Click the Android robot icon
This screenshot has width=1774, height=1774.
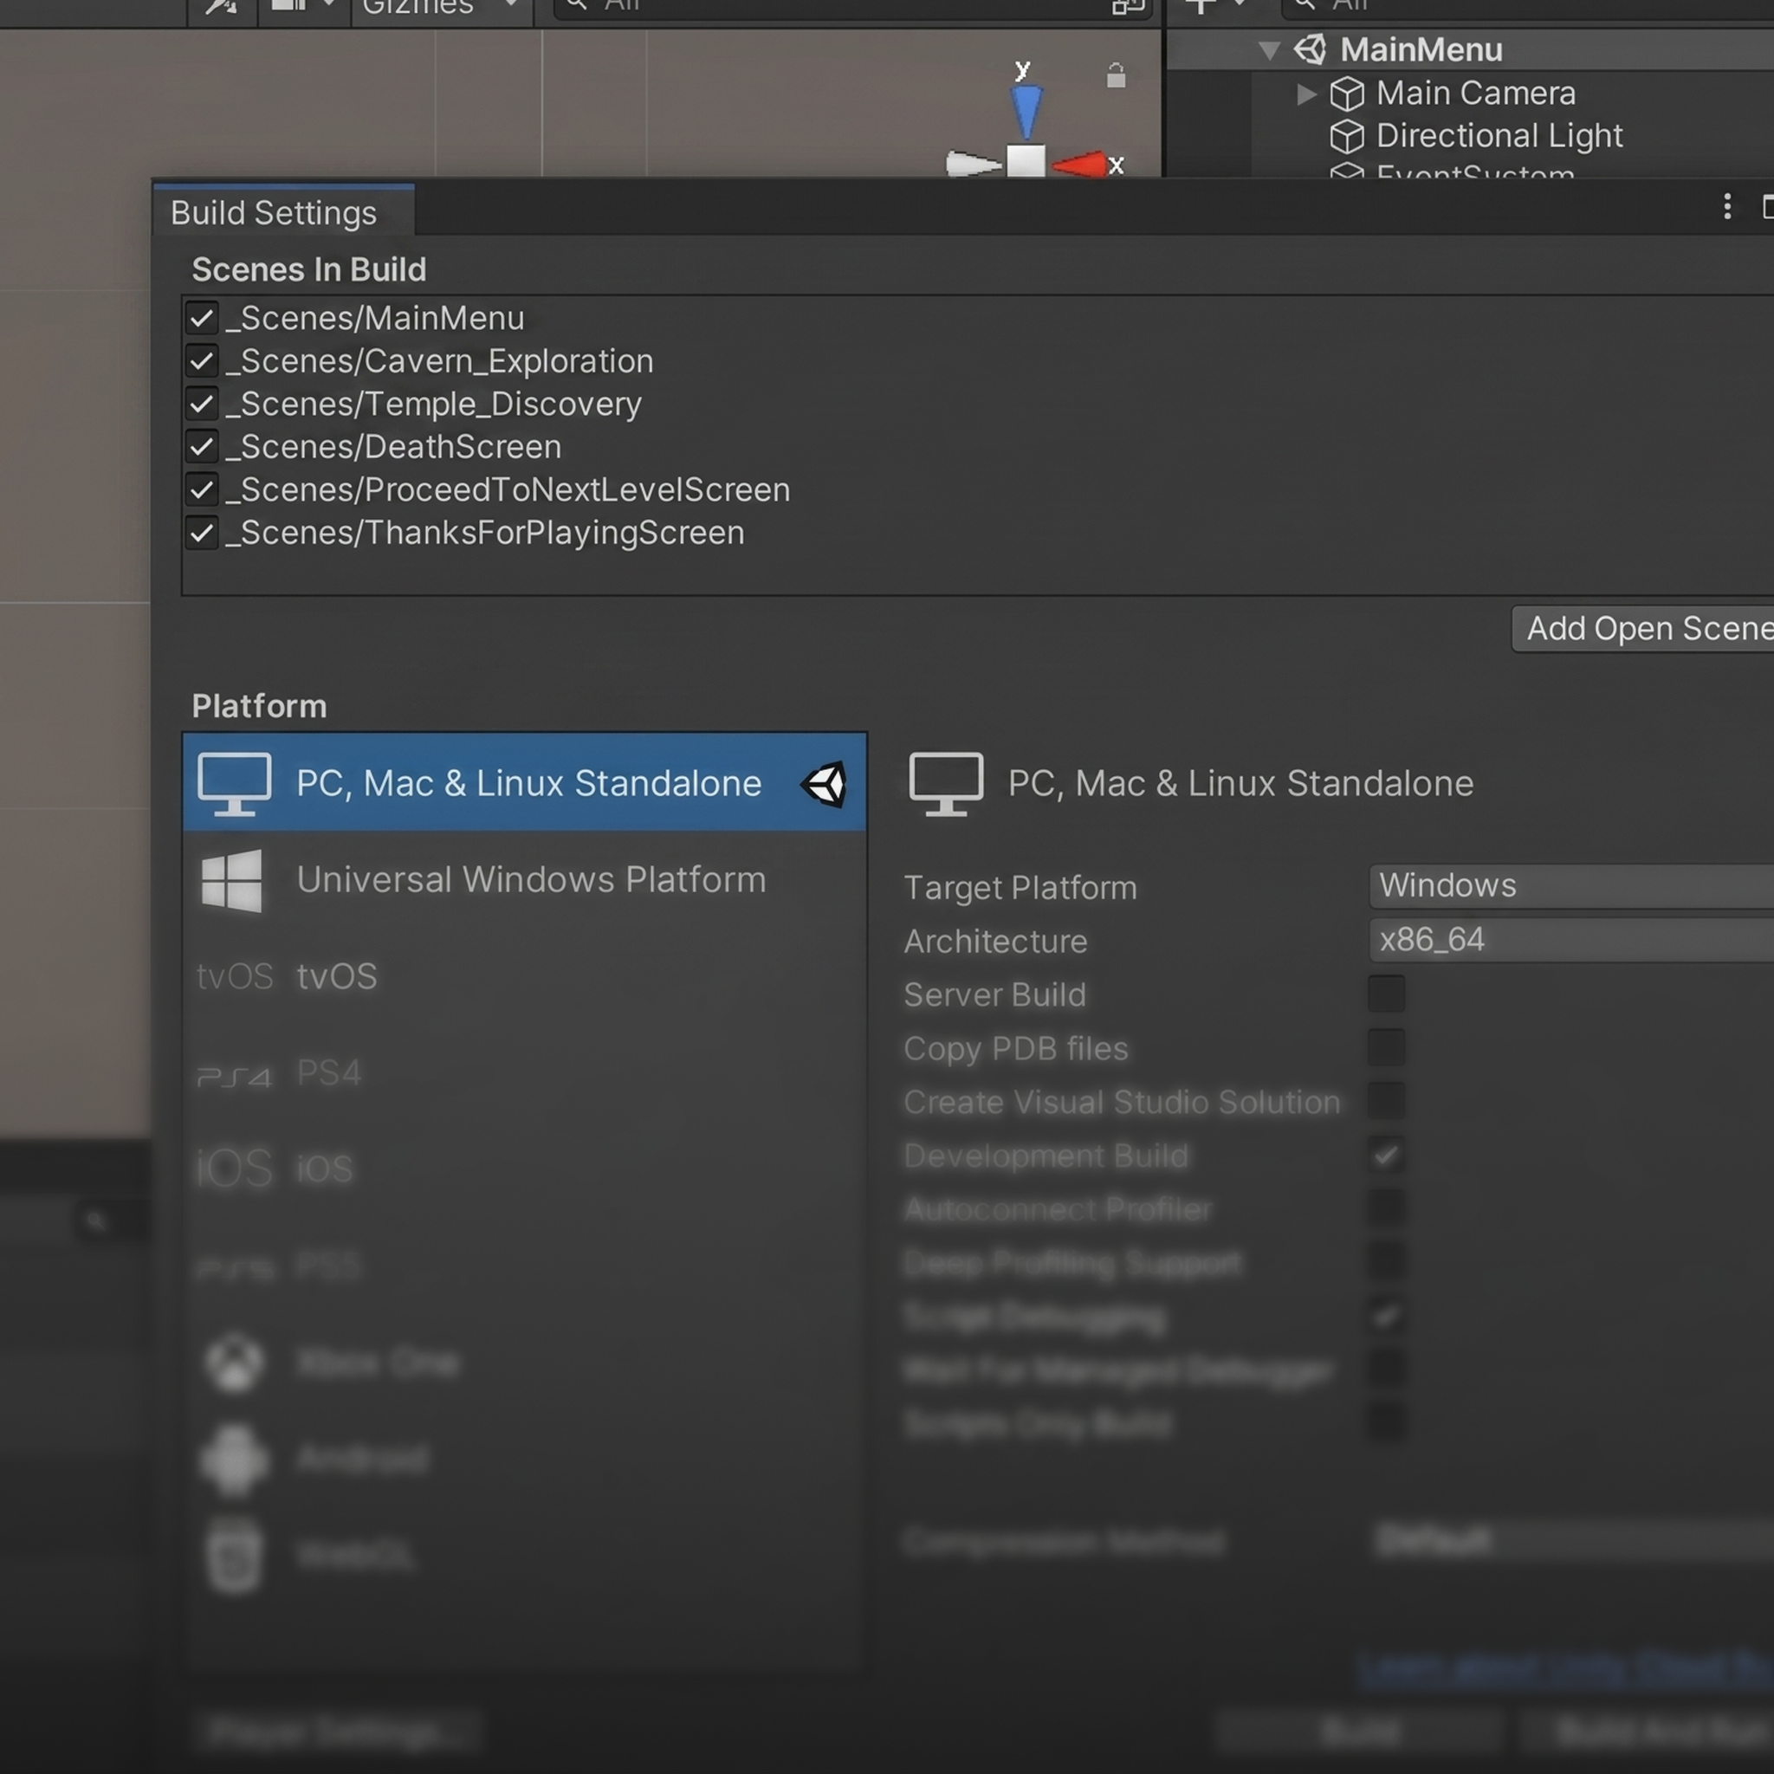tap(235, 1459)
